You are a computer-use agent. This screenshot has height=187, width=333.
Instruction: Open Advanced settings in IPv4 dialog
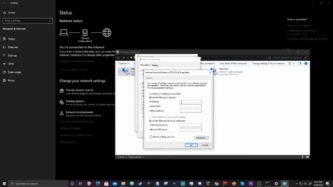pos(201,138)
